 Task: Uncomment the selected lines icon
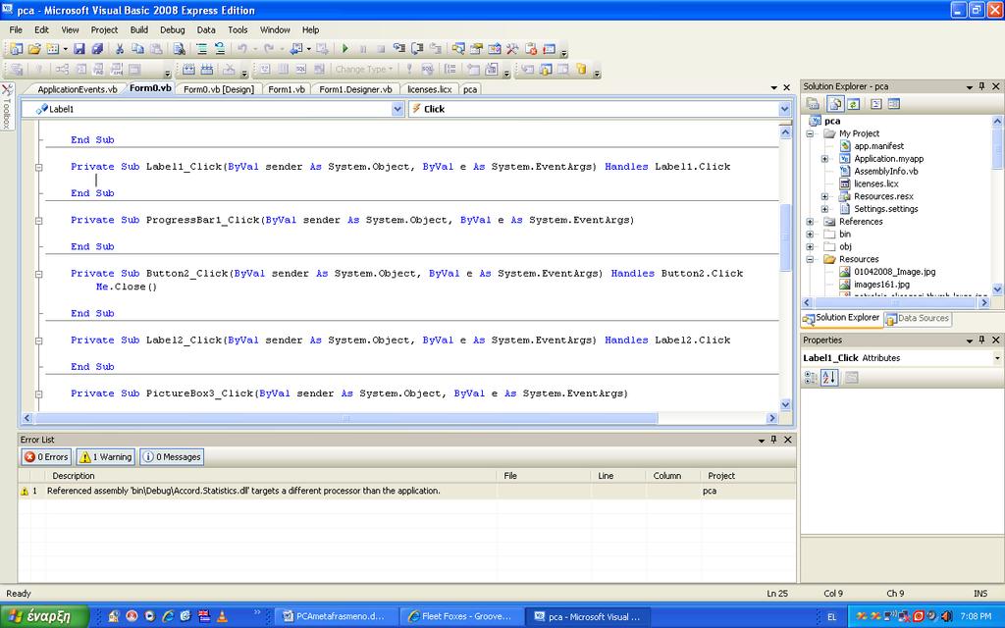220,49
